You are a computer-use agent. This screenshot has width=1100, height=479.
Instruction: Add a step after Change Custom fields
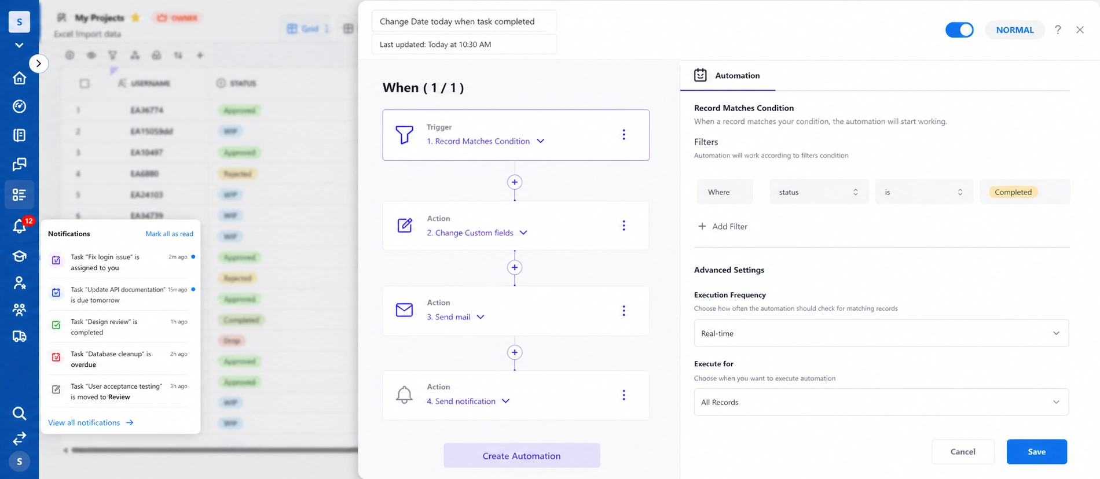click(x=514, y=267)
